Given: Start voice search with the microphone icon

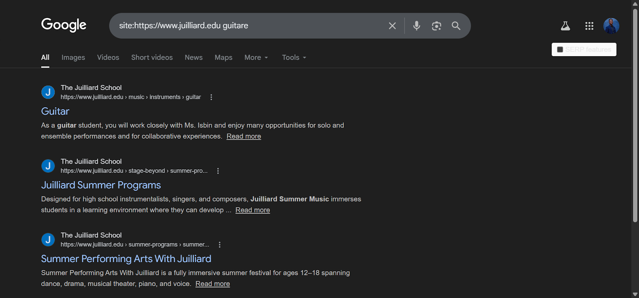Looking at the screenshot, I should point(417,26).
